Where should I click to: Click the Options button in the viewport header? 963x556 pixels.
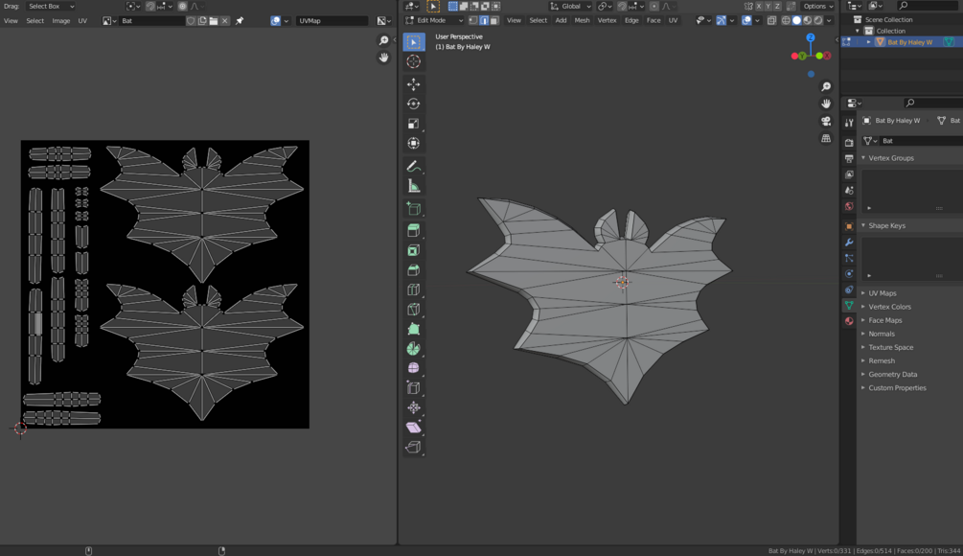click(817, 7)
